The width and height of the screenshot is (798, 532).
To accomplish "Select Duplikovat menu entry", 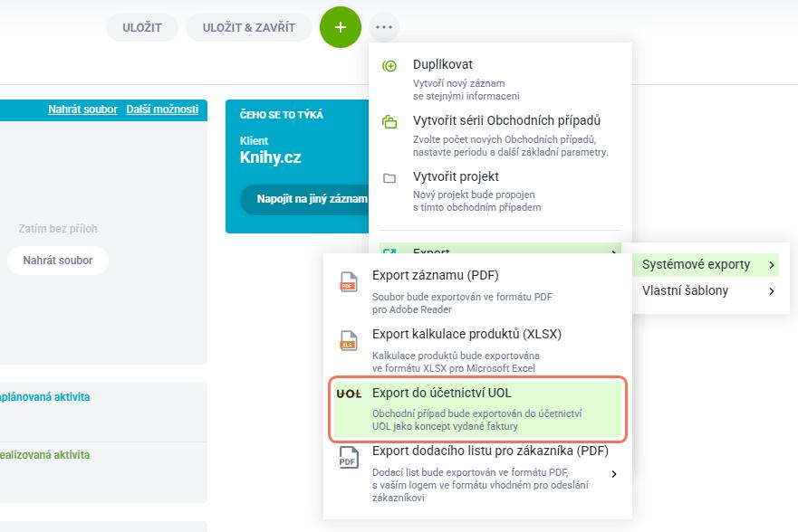I will pos(500,80).
